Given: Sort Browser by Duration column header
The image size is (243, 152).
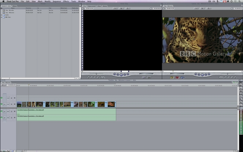Looking at the screenshot, I should coord(31,8).
